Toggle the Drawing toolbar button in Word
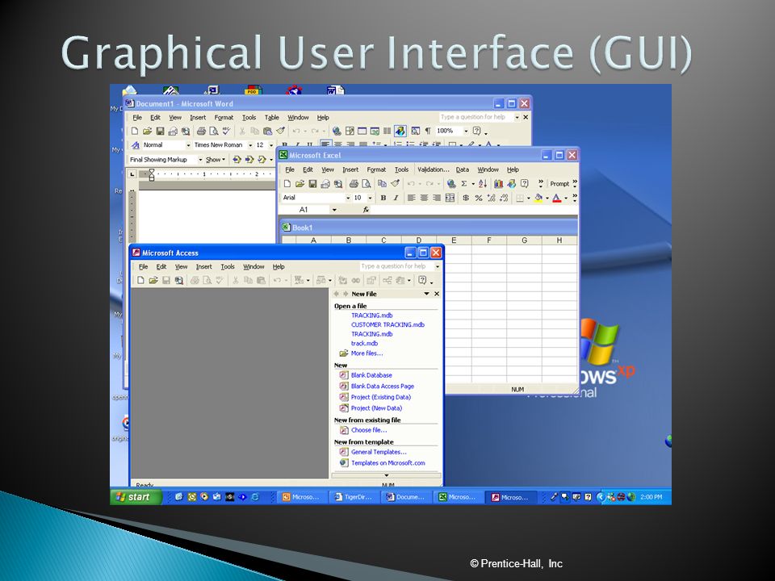 (x=400, y=131)
